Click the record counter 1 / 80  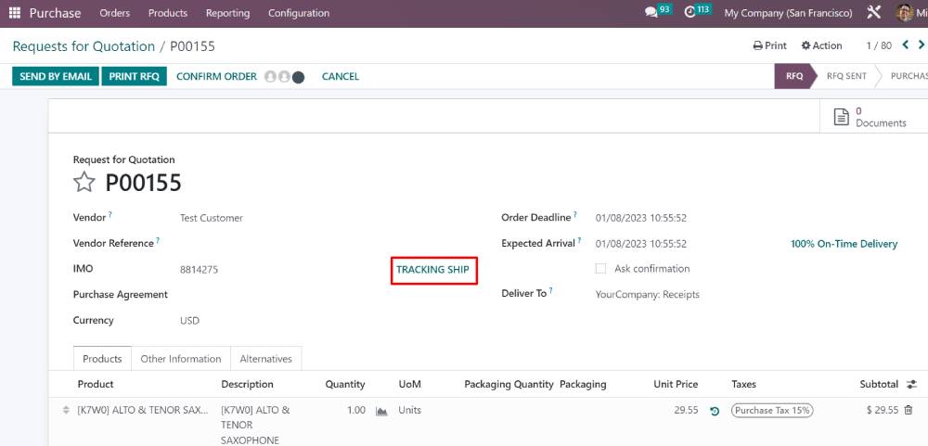click(878, 45)
